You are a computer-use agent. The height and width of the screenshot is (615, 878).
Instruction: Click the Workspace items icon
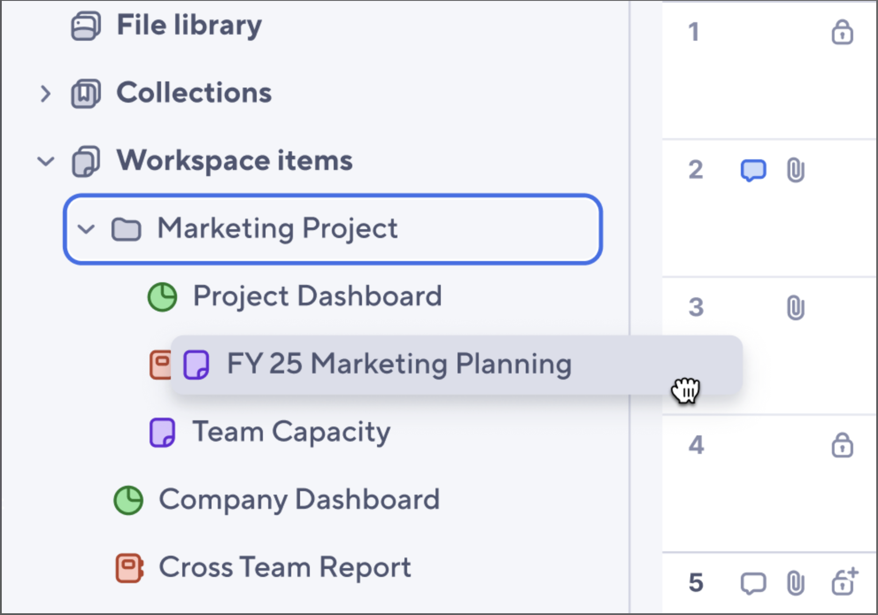coord(86,161)
